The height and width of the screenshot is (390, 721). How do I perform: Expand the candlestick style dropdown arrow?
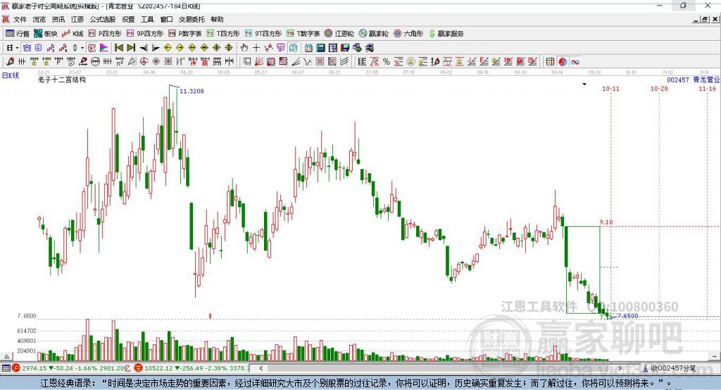point(82,48)
